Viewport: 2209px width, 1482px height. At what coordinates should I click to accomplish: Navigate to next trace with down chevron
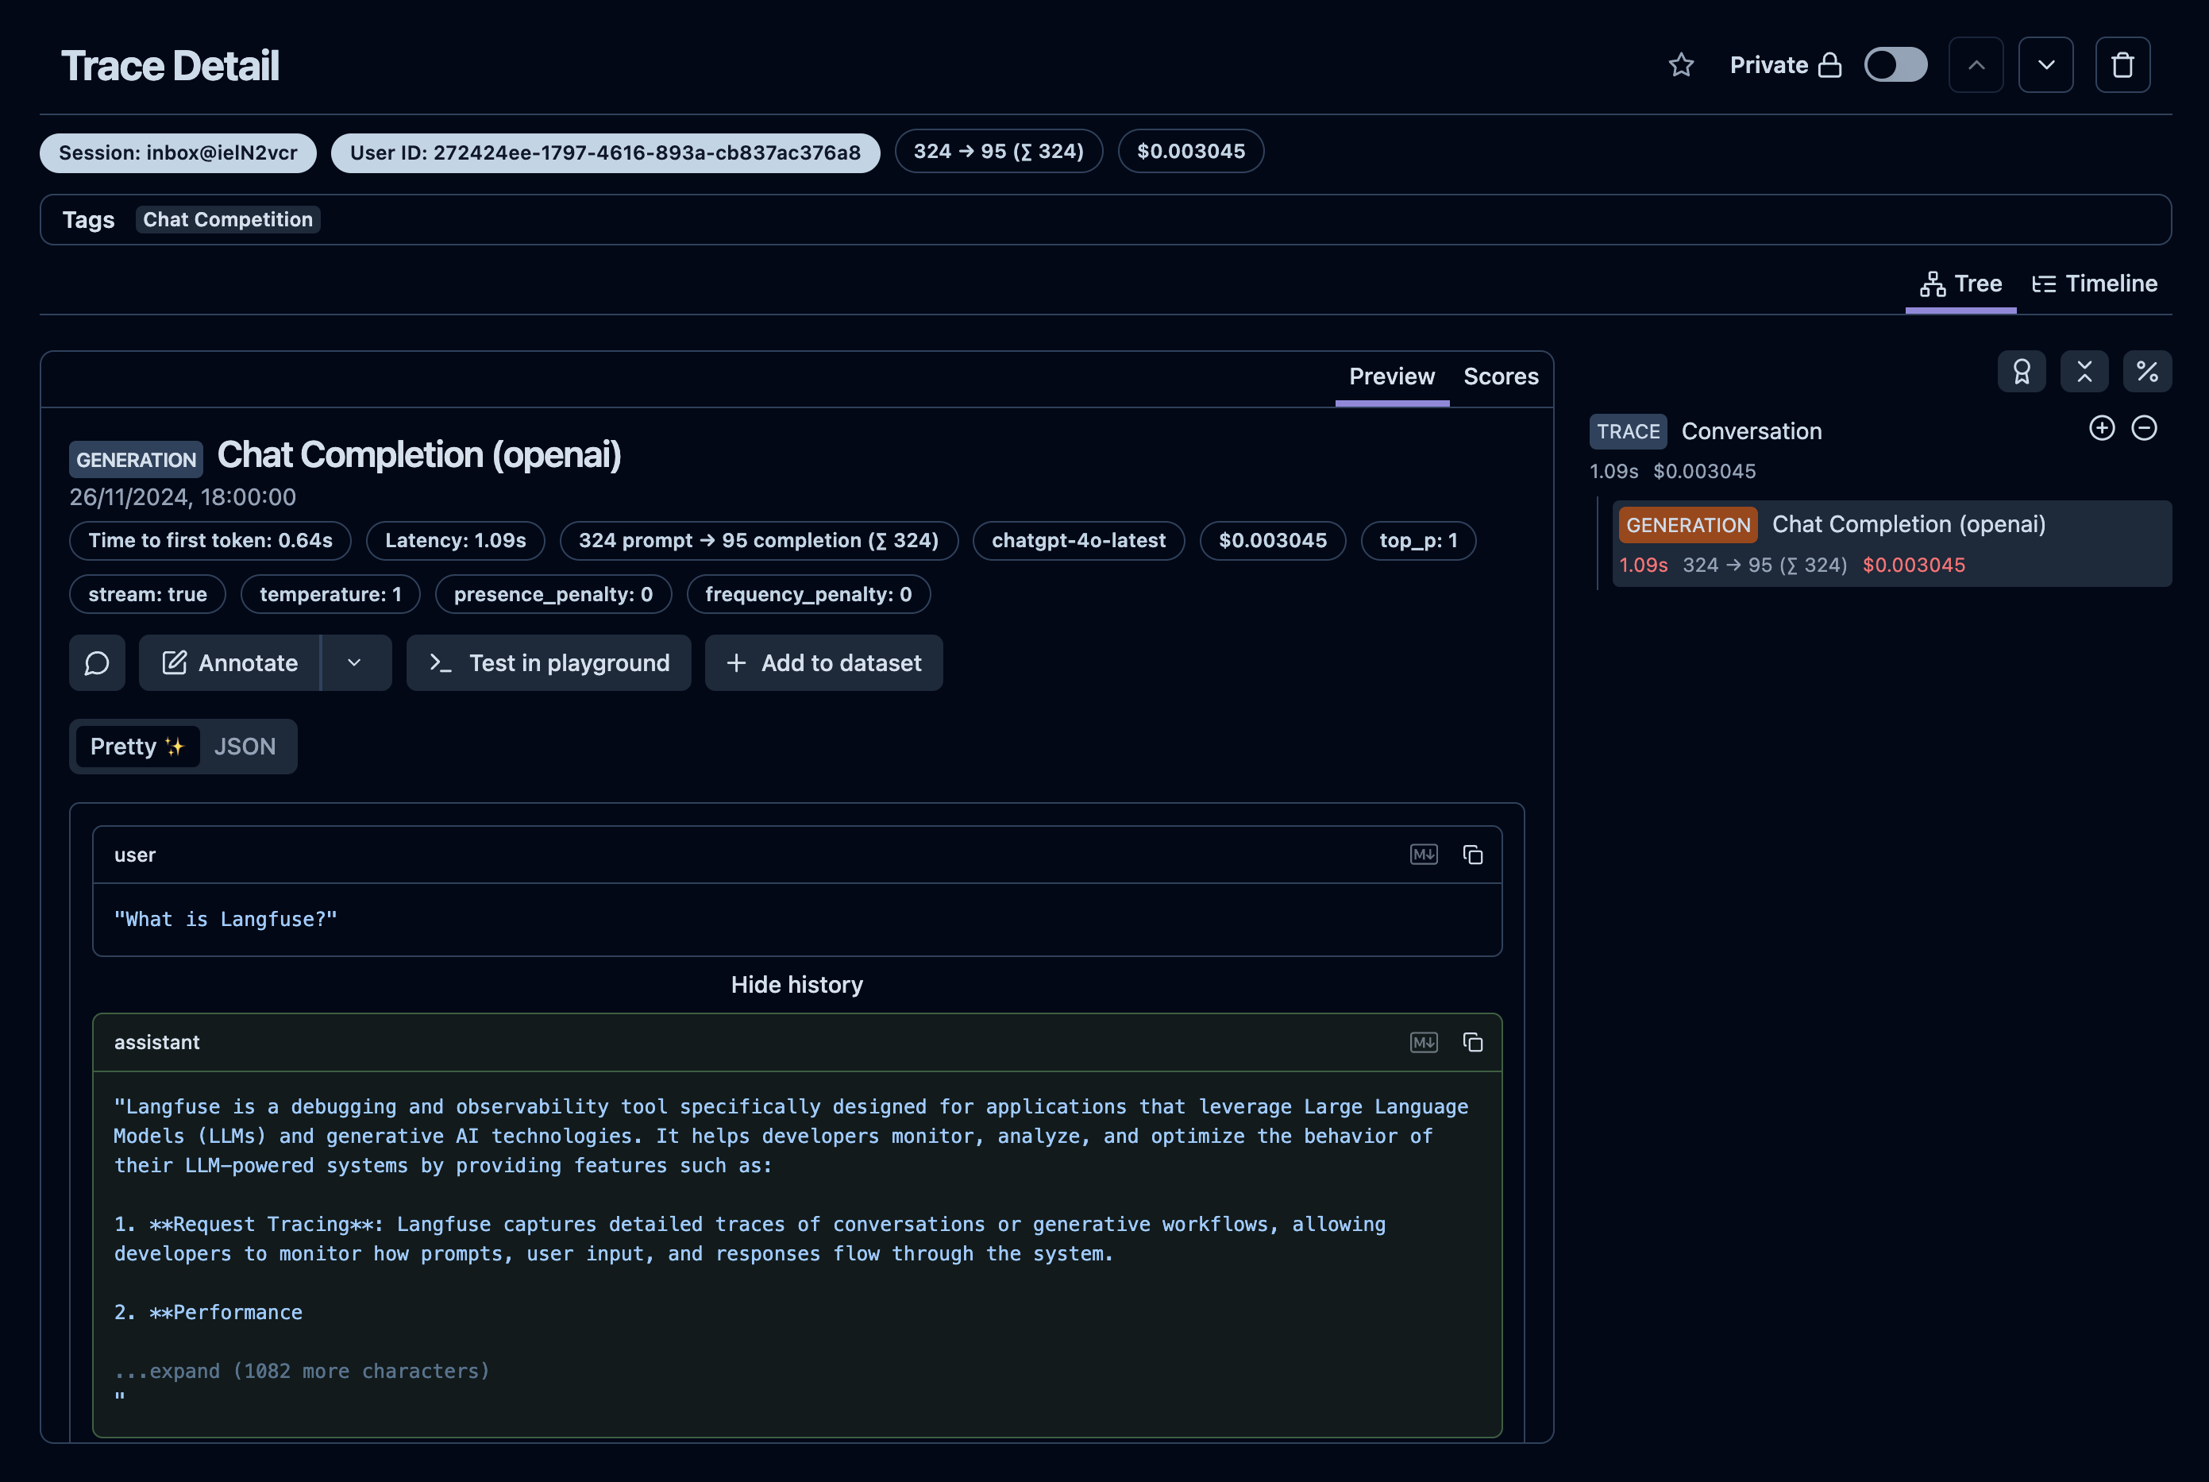(2045, 64)
